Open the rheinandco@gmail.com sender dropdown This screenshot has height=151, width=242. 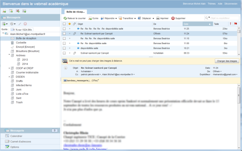pos(237,74)
